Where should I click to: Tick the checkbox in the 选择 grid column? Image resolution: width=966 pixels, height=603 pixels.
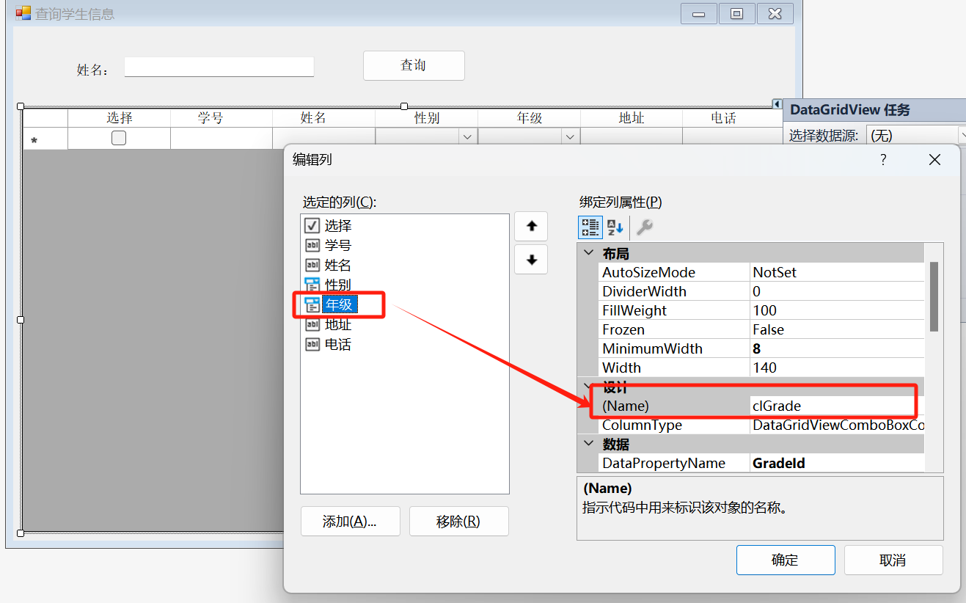(x=119, y=138)
